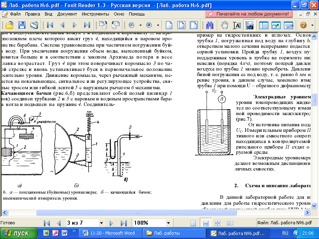Click the 'Печатайте на любом документе!' banner
Screen dimensions: 319x239
point(249,14)
